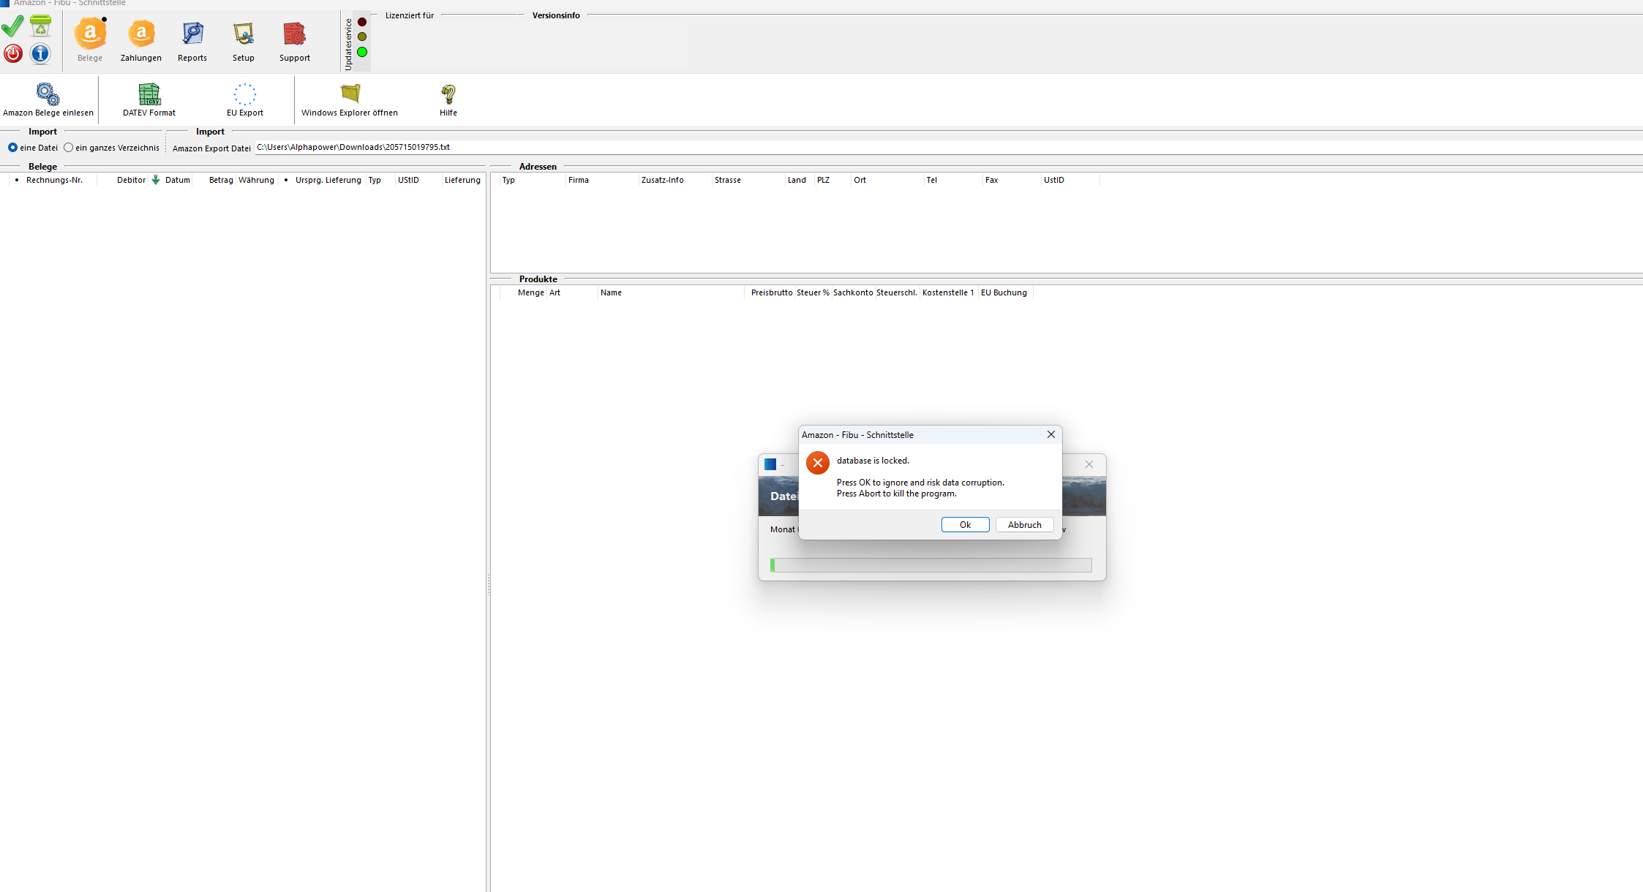
Task: Click the red power icon
Action: coord(12,53)
